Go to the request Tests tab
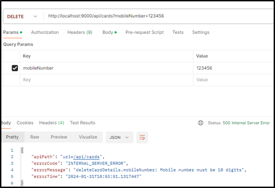Screen dimensions: 275x188 178,33
